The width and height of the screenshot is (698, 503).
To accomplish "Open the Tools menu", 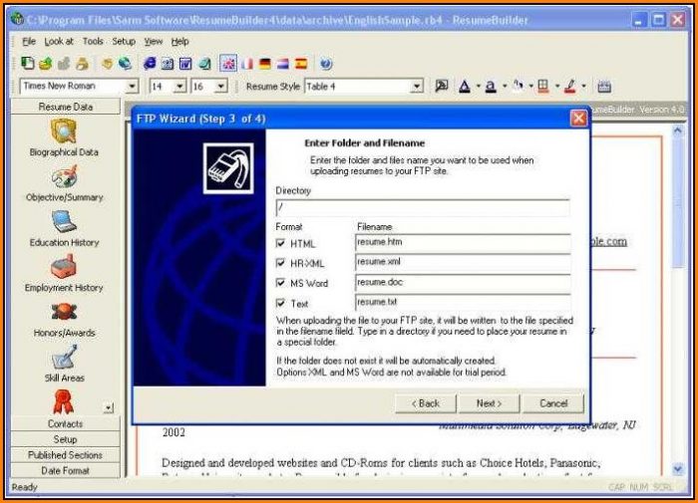I will (93, 42).
